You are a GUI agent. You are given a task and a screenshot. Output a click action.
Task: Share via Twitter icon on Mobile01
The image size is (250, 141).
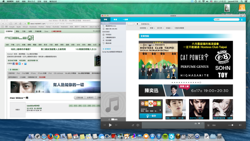pyautogui.click(x=20, y=64)
